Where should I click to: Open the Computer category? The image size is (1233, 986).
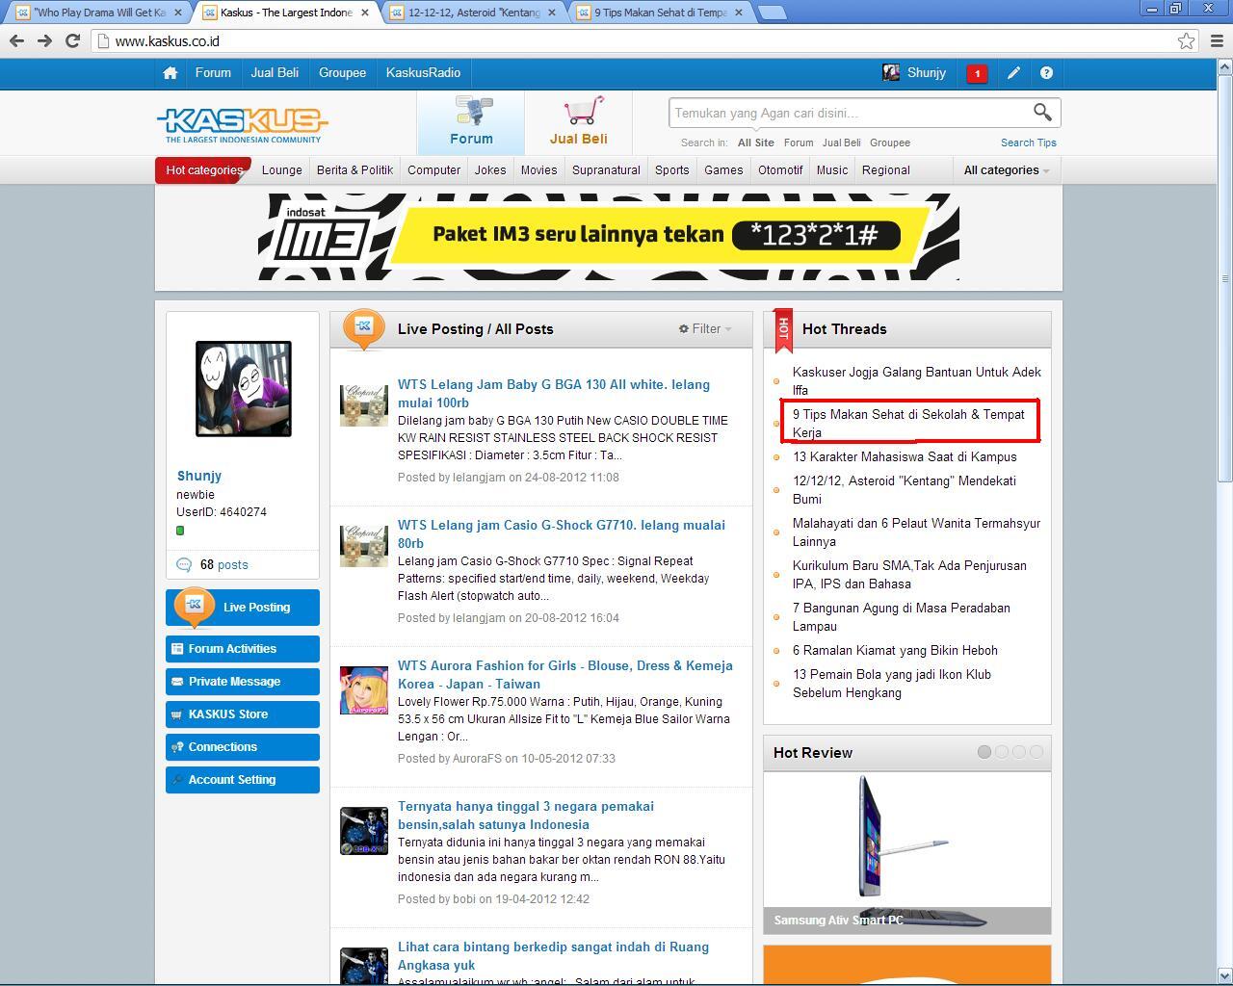click(x=433, y=169)
